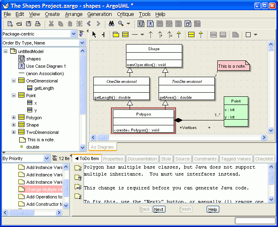This screenshot has width=278, height=227.
Task: Click the Snooze critic icon
Action: [x=78, y=196]
